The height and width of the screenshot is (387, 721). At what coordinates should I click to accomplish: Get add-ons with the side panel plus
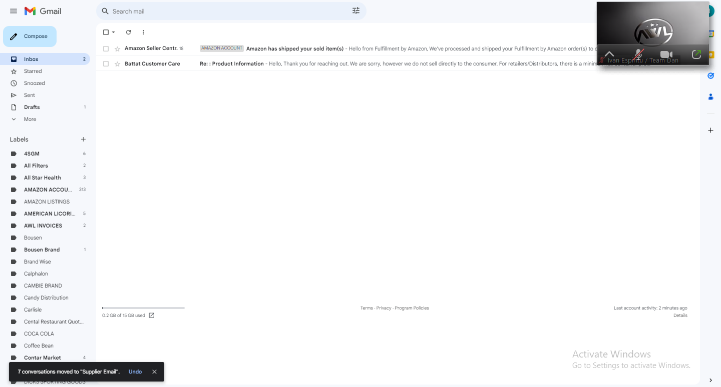click(x=710, y=130)
